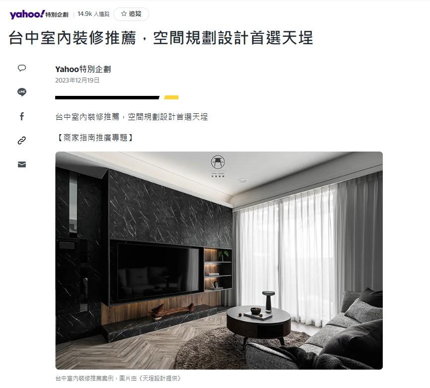This screenshot has width=430, height=388.
Task: Click the 14.9k 人追蹤 follower count
Action: pyautogui.click(x=93, y=14)
